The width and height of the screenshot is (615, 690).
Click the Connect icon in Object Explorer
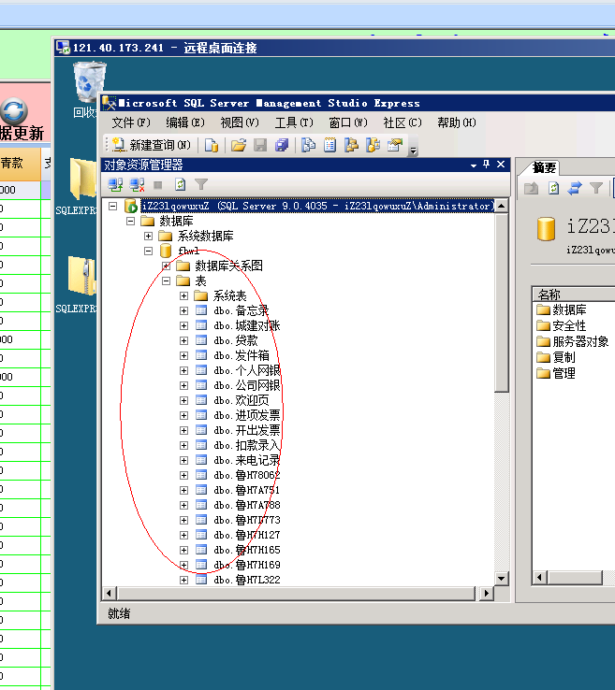(115, 185)
